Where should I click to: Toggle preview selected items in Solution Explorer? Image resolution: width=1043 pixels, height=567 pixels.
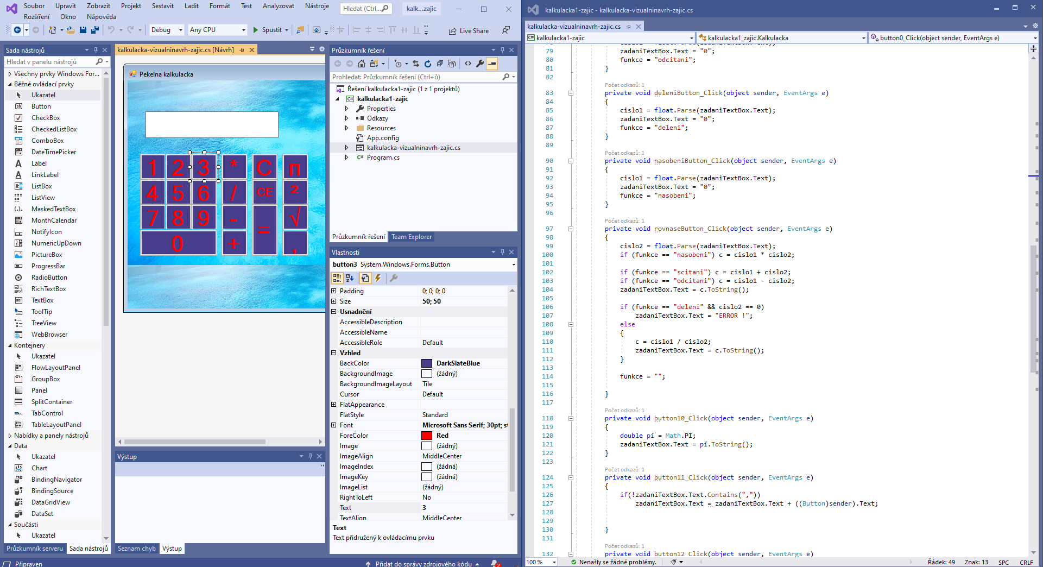click(492, 64)
